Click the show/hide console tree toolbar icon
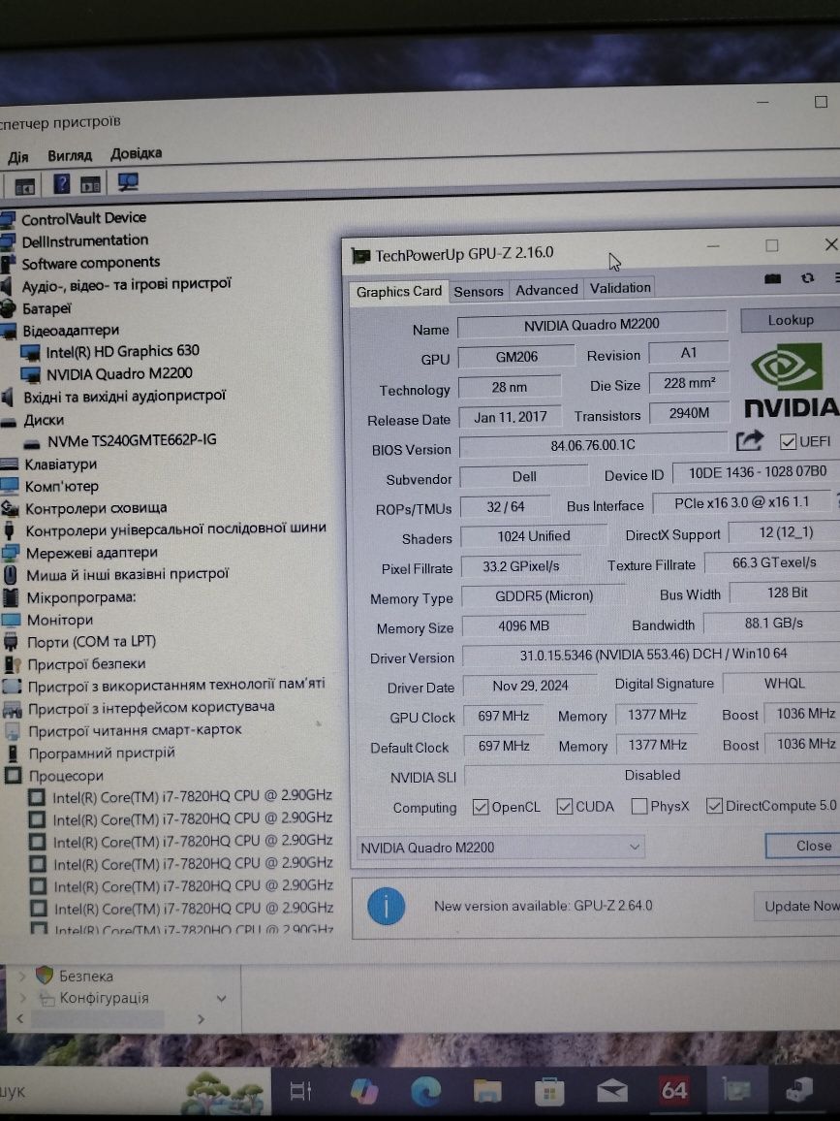This screenshot has height=1121, width=840. [24, 186]
